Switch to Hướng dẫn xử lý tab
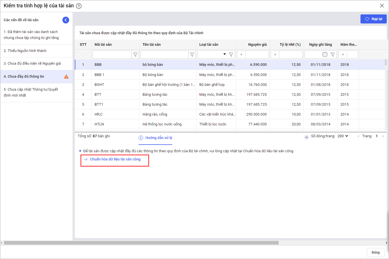Screen dimensions: 389x259 (156, 138)
